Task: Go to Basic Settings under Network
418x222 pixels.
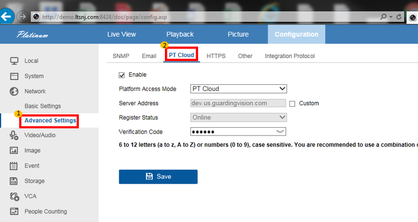Action: click(43, 106)
